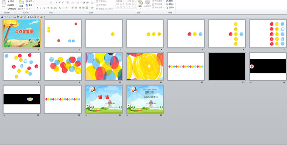Click the Format Painter brush icon

point(8,9)
